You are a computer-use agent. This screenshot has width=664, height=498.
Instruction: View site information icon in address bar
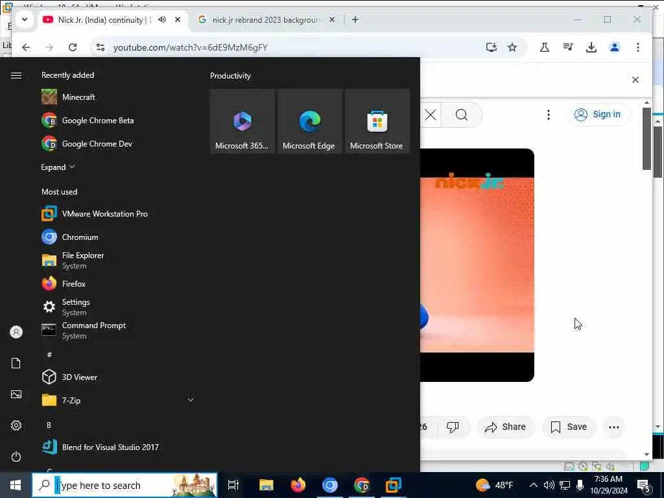[x=101, y=47]
